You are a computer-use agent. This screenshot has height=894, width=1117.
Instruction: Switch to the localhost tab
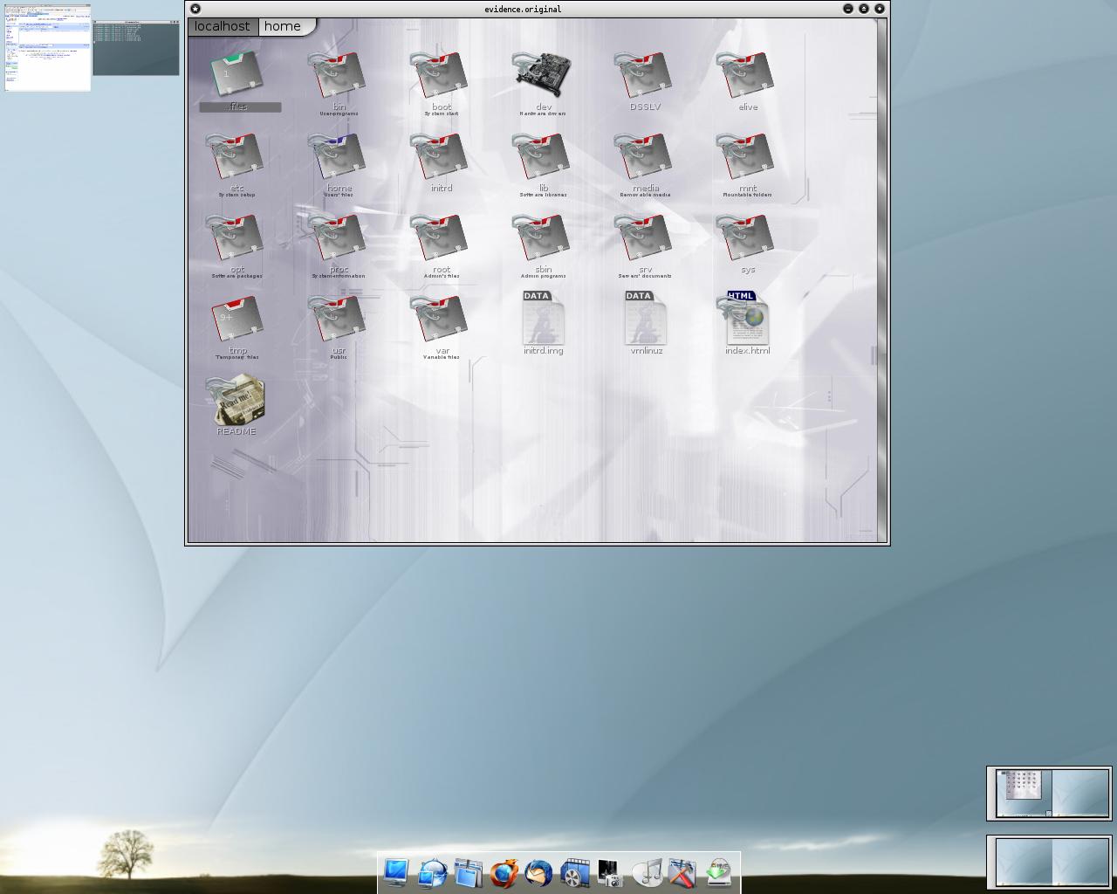click(x=223, y=26)
